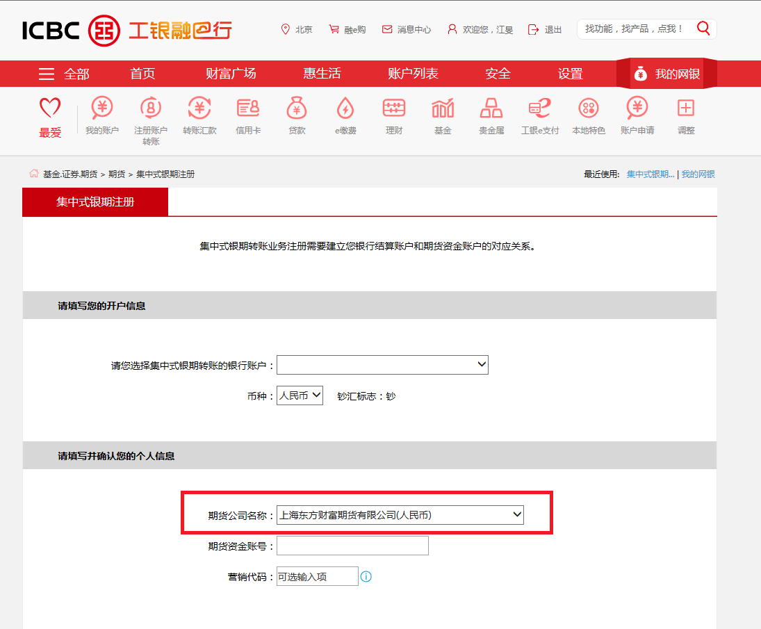Screen dimensions: 761x629
Task: Click the 找功能 search box
Action: click(635, 29)
